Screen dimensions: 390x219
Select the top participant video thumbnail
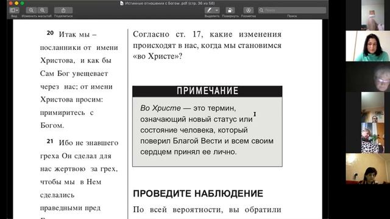(372, 15)
